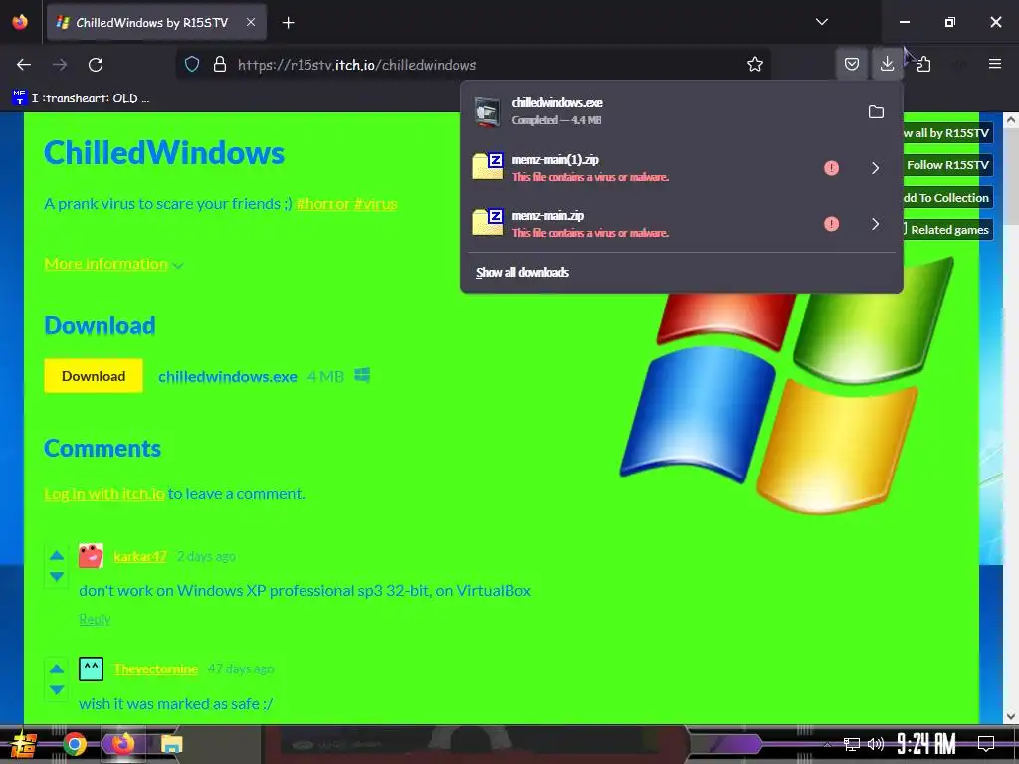The width and height of the screenshot is (1019, 764).
Task: Click chilledwindows.exe file name on page
Action: (x=228, y=377)
